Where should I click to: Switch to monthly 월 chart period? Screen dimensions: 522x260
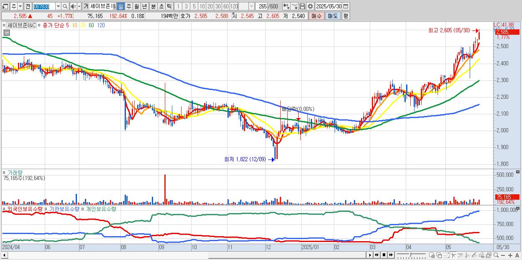tap(136, 6)
